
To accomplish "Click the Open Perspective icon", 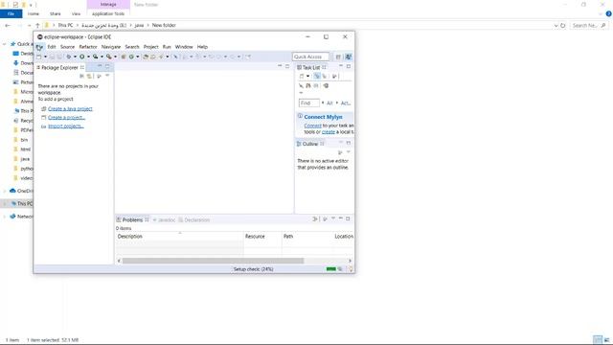I will pos(338,57).
